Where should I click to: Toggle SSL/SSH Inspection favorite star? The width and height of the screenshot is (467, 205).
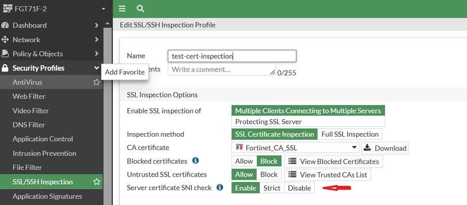(x=96, y=182)
